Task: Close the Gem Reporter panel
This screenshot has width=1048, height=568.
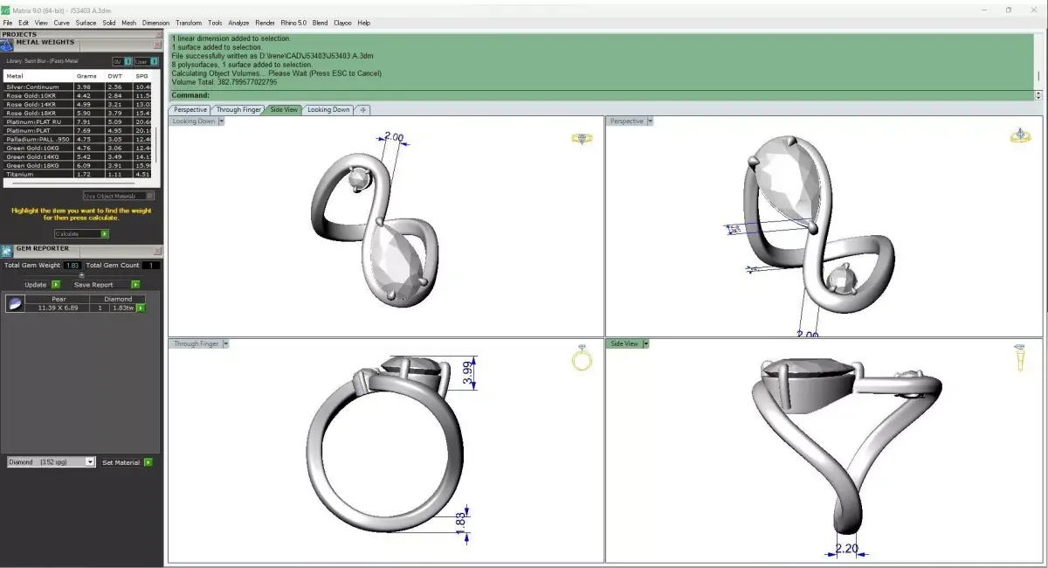Action: [x=157, y=250]
